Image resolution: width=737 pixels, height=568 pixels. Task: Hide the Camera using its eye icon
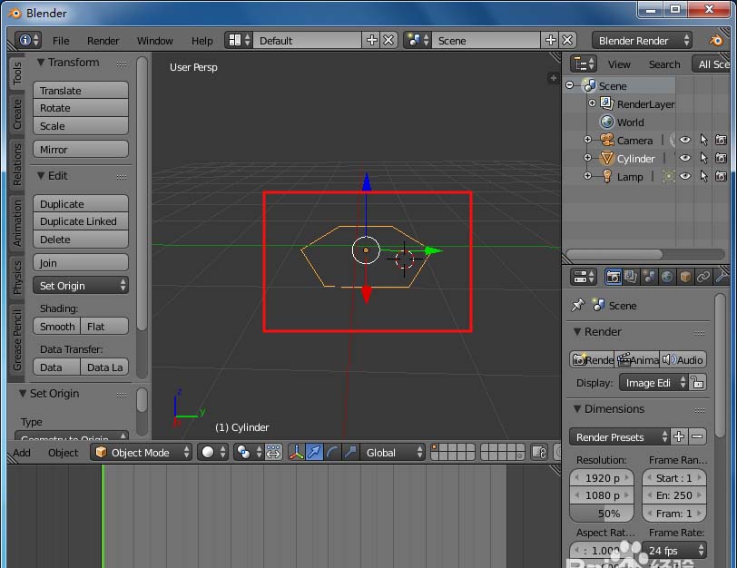[685, 140]
